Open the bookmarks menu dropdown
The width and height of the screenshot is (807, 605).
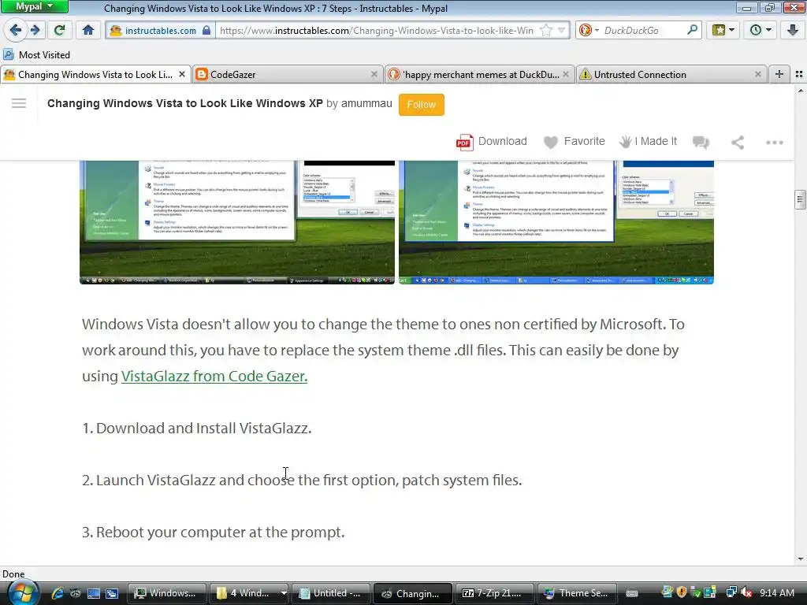coord(723,31)
